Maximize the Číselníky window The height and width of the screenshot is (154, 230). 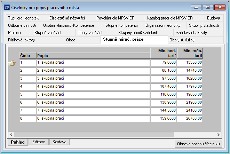[x=208, y=7]
